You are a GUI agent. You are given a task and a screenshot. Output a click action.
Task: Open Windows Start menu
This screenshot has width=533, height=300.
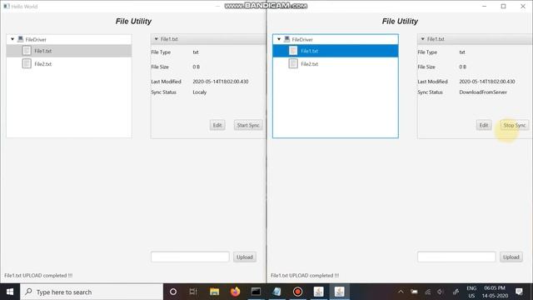tap(10, 292)
